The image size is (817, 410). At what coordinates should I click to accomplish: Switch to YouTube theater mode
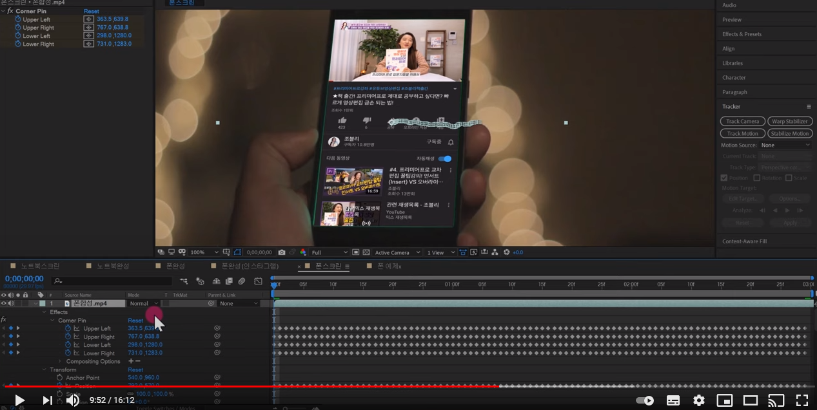coord(750,400)
